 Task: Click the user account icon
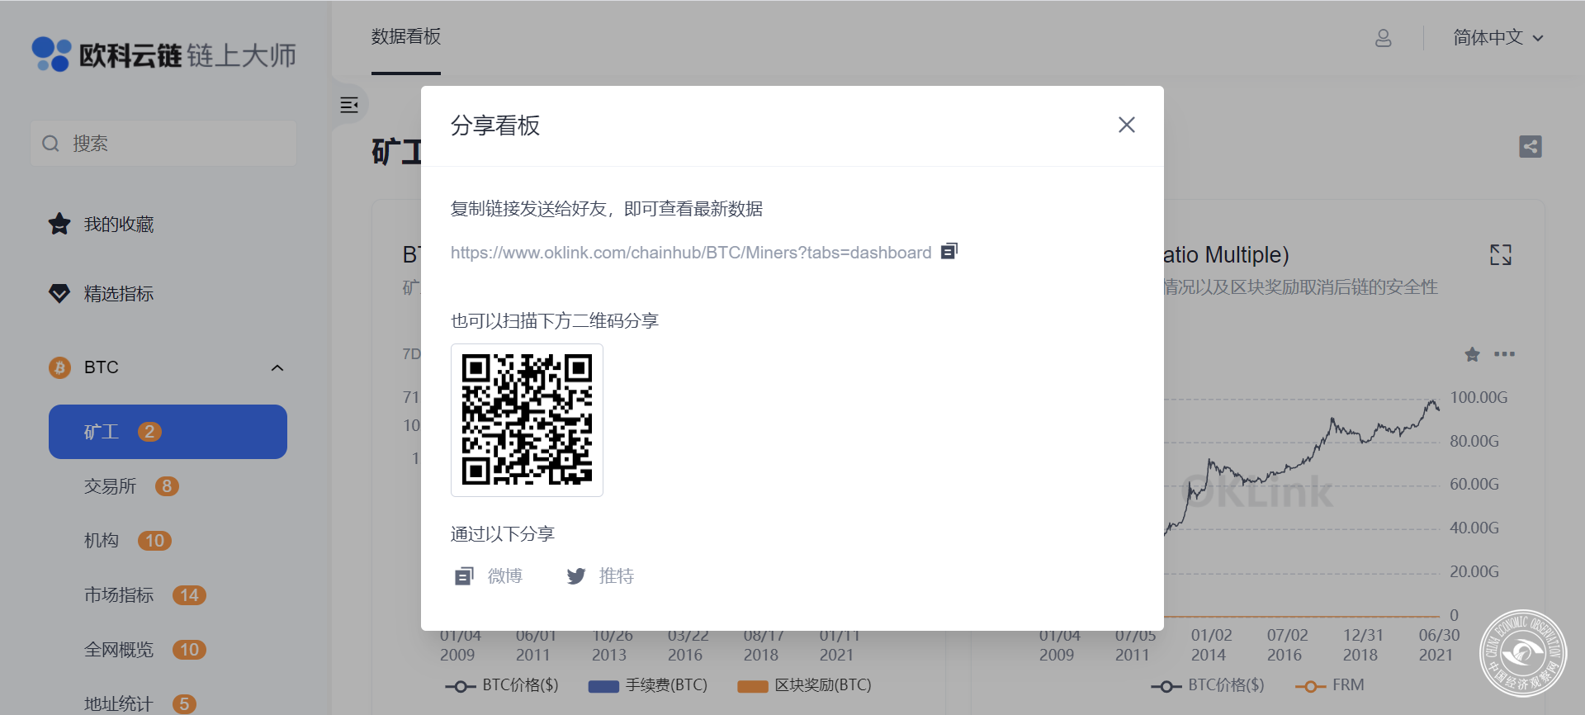tap(1384, 38)
